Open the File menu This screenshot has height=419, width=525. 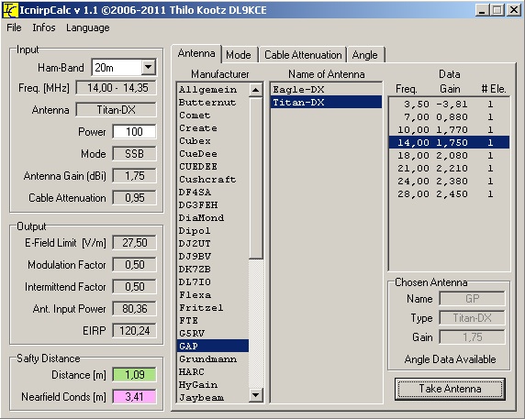coord(14,28)
